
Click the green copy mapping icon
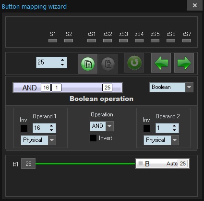pyautogui.click(x=87, y=63)
